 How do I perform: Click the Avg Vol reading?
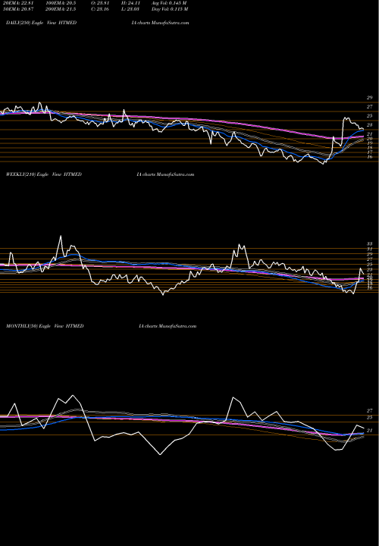(169, 3)
